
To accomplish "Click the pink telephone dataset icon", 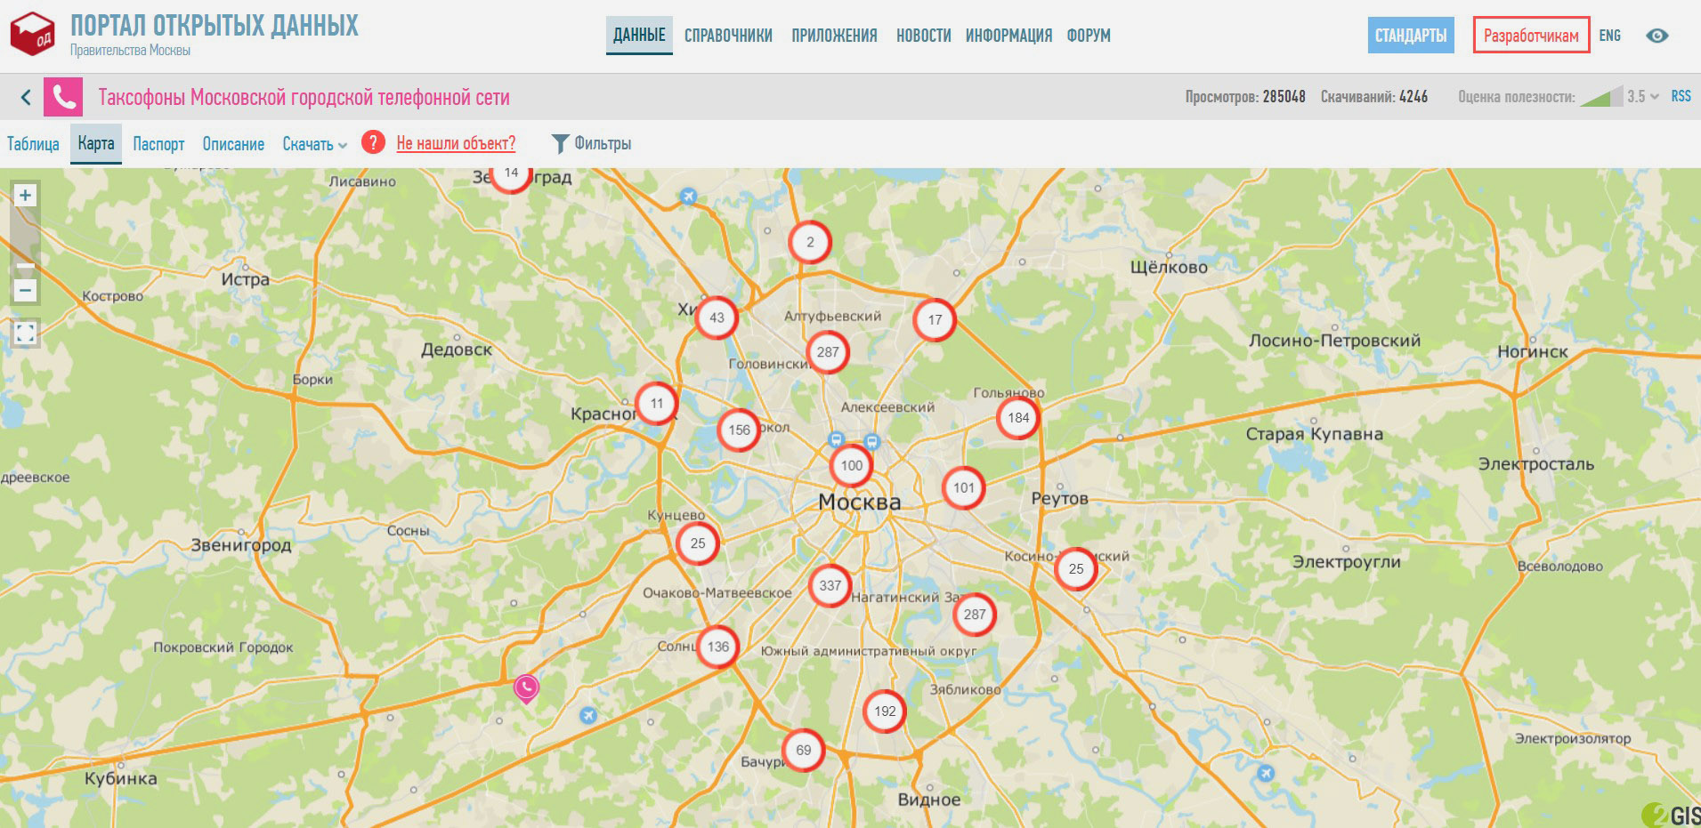I will (x=63, y=97).
